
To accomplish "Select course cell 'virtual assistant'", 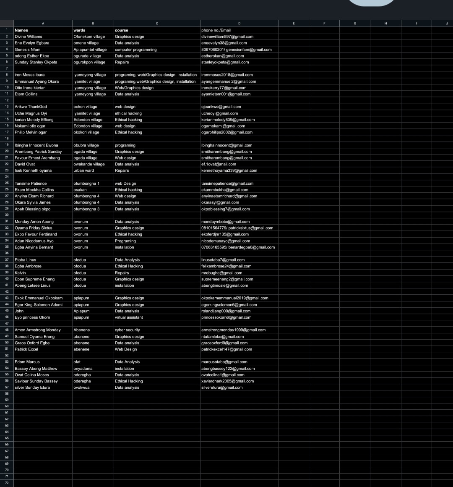I will click(157, 317).
